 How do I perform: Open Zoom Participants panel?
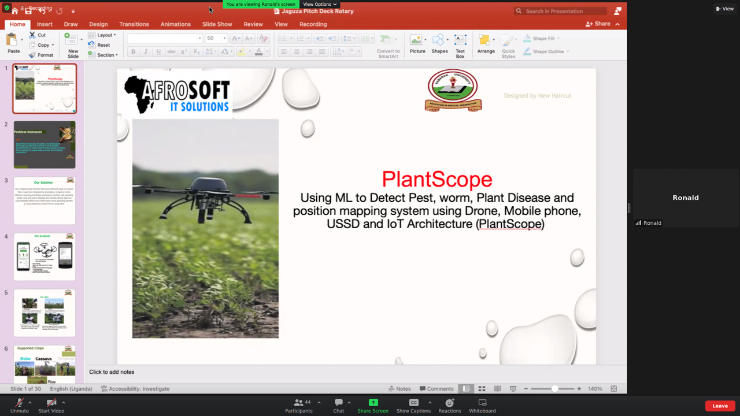(x=299, y=406)
